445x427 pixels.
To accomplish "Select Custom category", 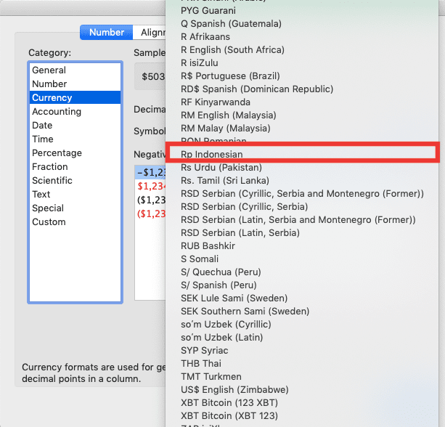I will pos(75,222).
